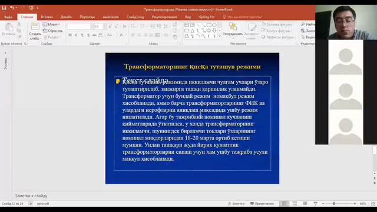
Task: Click the 'Что вы хотите сделать?' search box
Action: 242,17
